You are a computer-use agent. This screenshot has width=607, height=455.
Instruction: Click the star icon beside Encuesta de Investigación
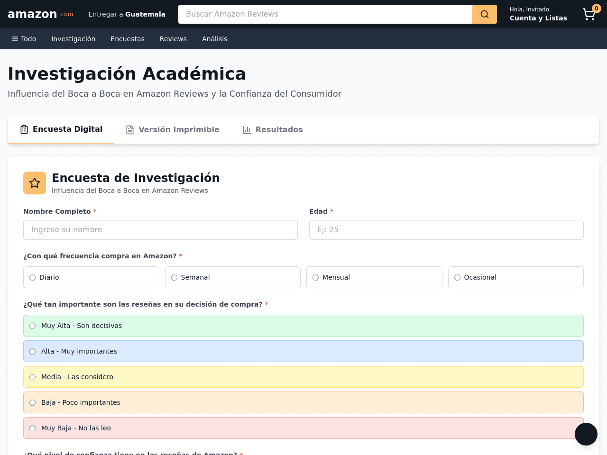coord(35,183)
